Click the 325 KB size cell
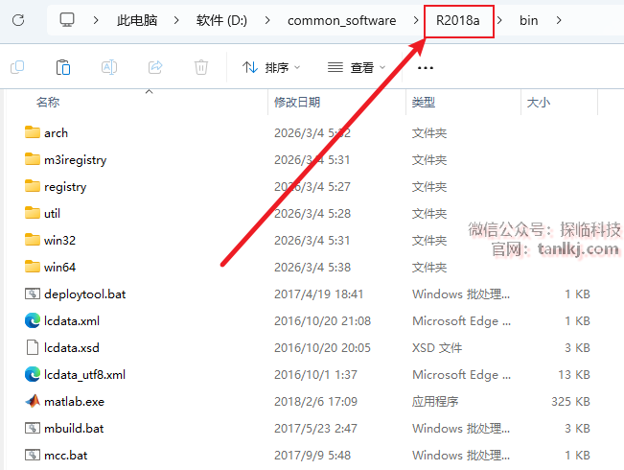Image resolution: width=624 pixels, height=470 pixels. pos(570,402)
